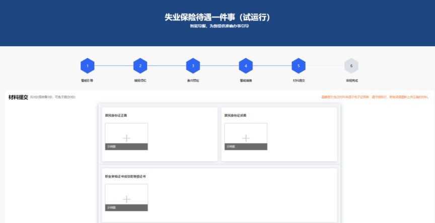Click the 智能引导 step label

(87, 80)
